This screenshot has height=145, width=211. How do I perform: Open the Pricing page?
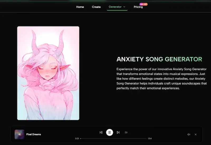click(x=138, y=7)
